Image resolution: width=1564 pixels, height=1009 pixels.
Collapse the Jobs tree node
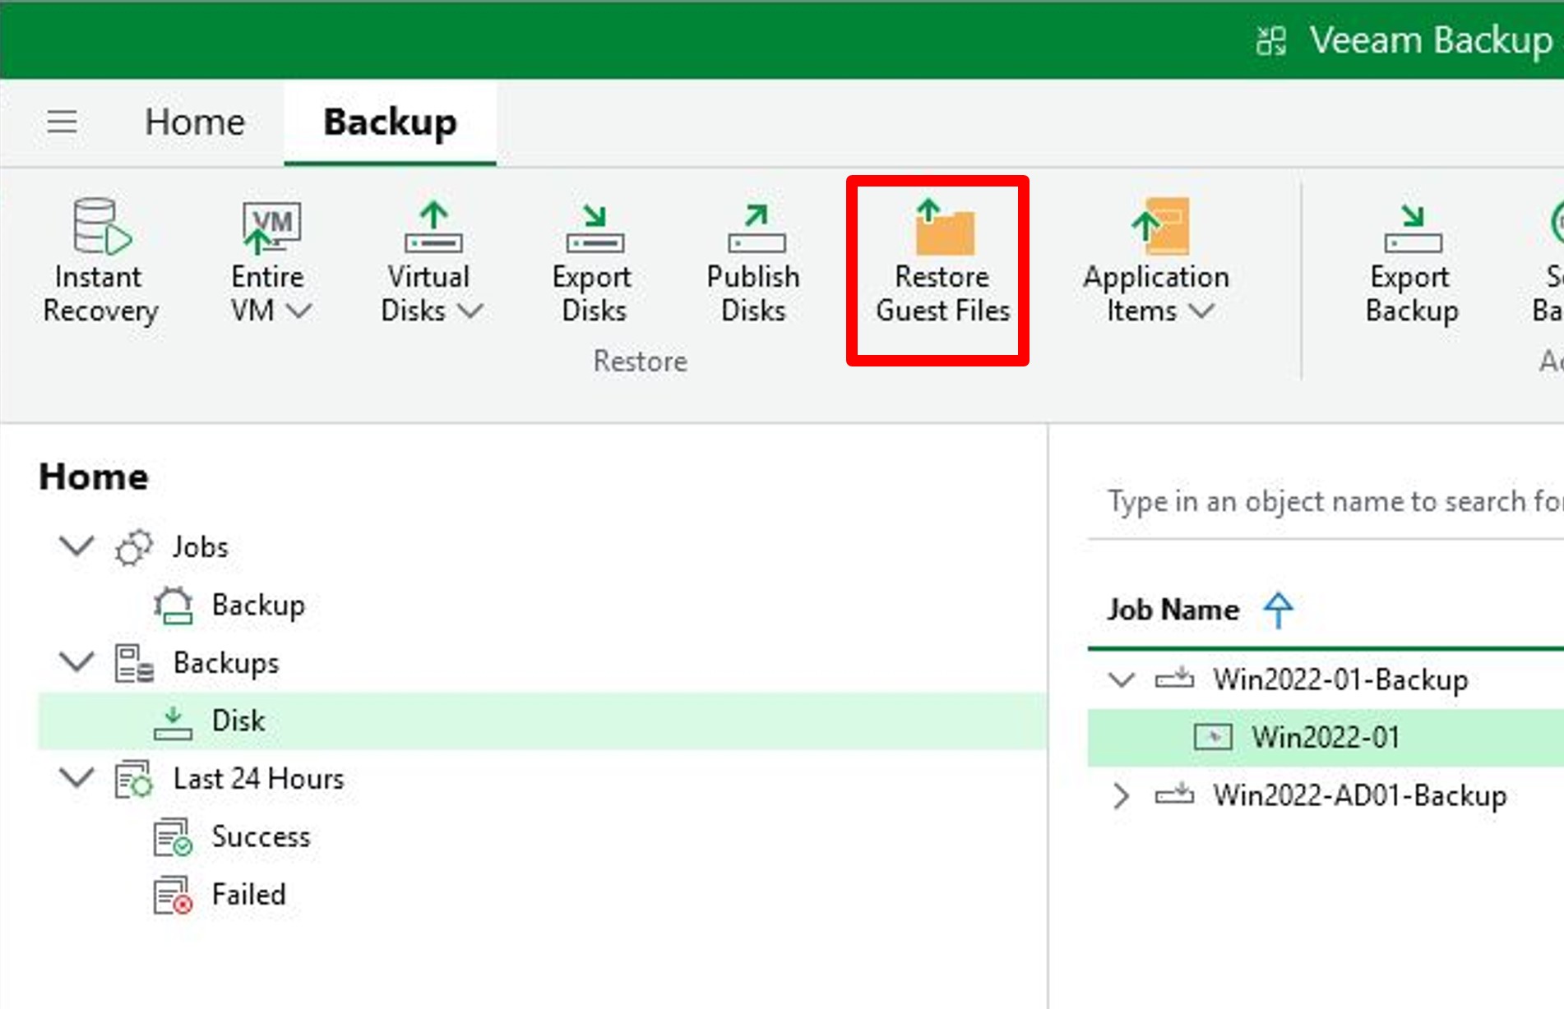click(76, 546)
